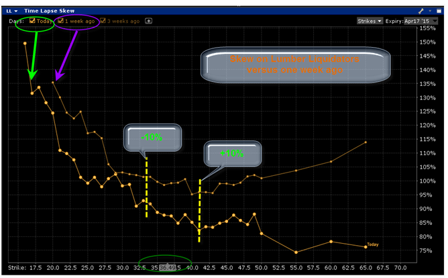Click the 155% volatility axis label

tap(427, 28)
